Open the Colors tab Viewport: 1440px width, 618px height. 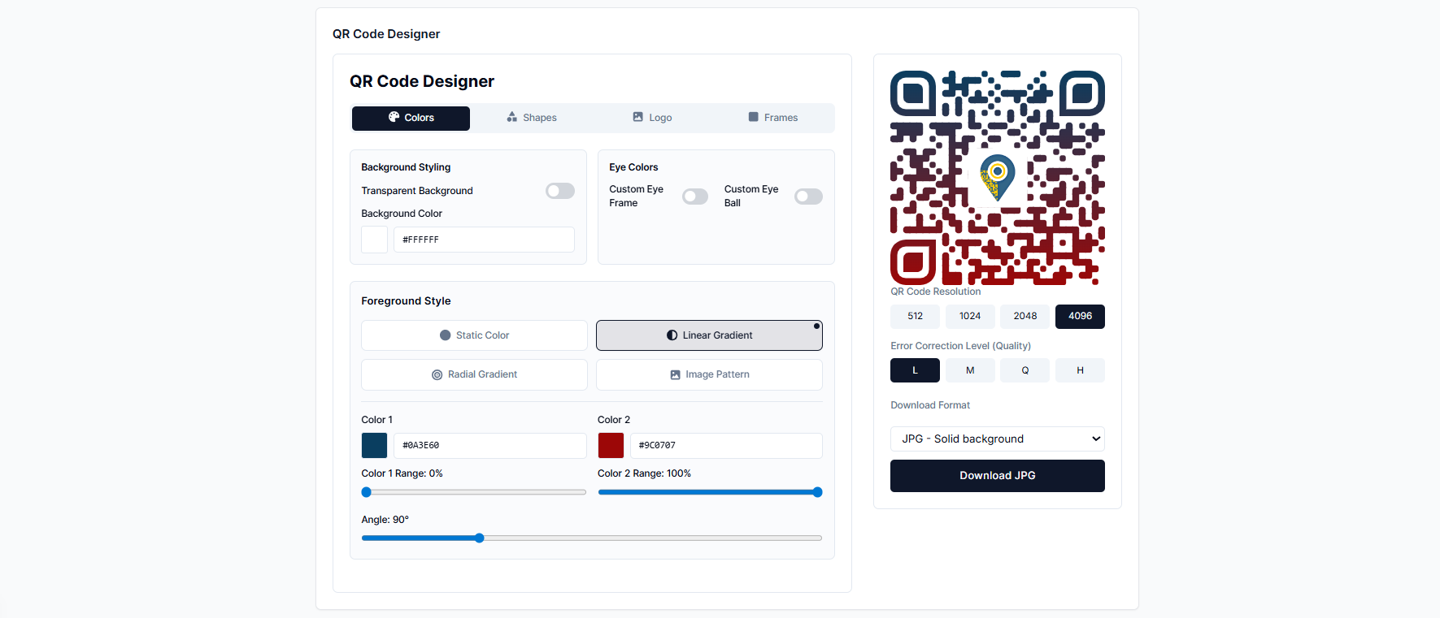coord(411,118)
